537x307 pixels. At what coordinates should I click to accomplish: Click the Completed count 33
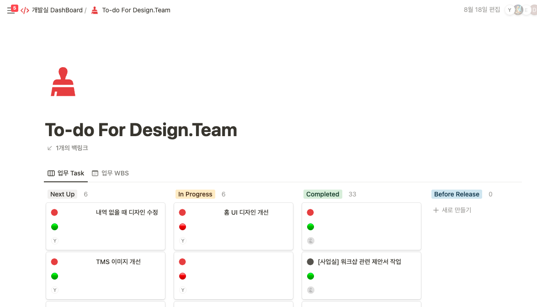pos(352,195)
